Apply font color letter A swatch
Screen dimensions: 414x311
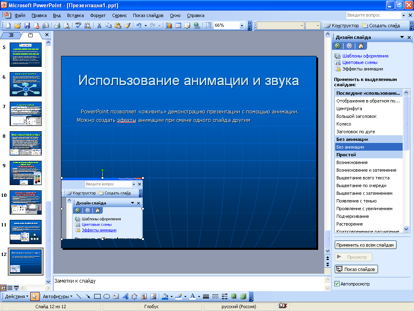[x=192, y=296]
